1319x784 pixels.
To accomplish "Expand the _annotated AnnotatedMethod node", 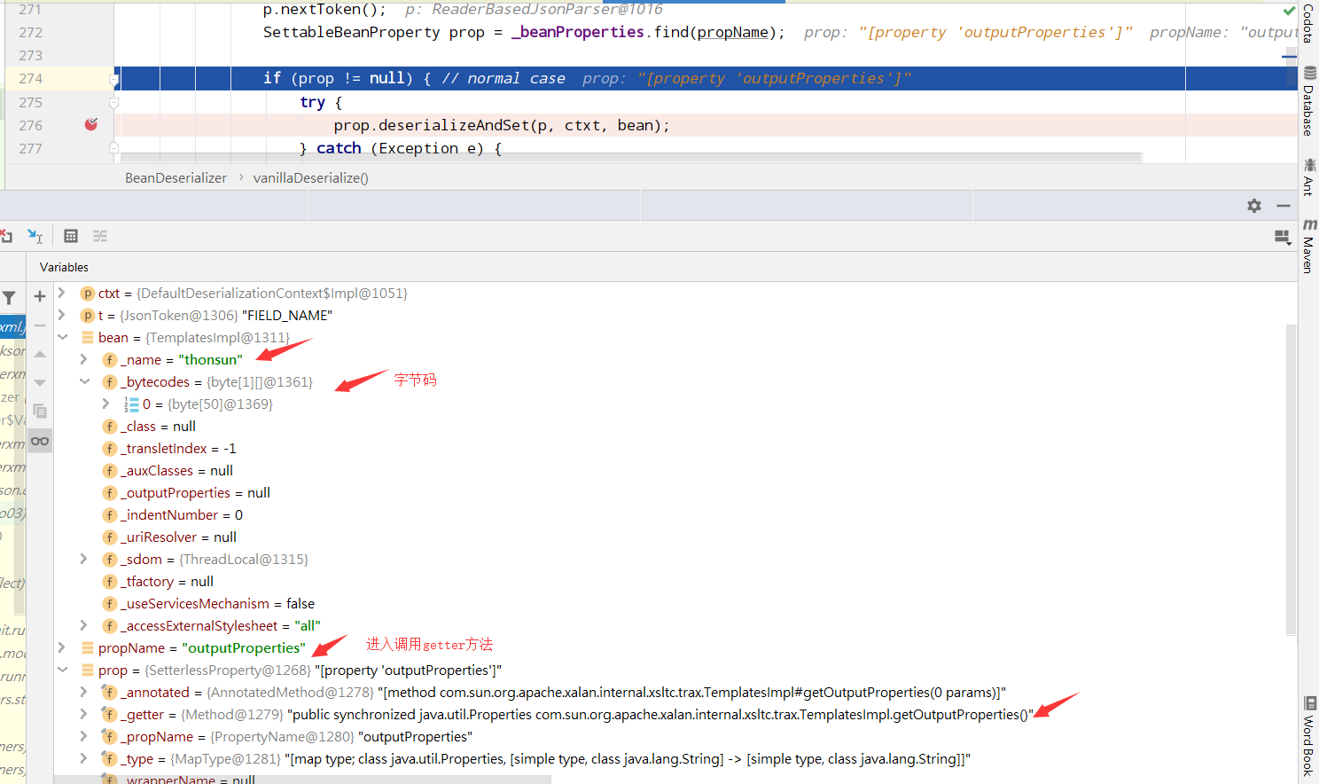I will (84, 692).
